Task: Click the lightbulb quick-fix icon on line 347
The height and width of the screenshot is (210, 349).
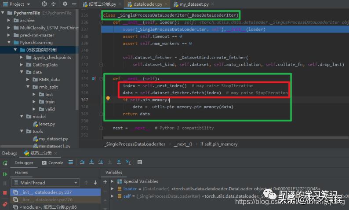Action: coord(108,99)
